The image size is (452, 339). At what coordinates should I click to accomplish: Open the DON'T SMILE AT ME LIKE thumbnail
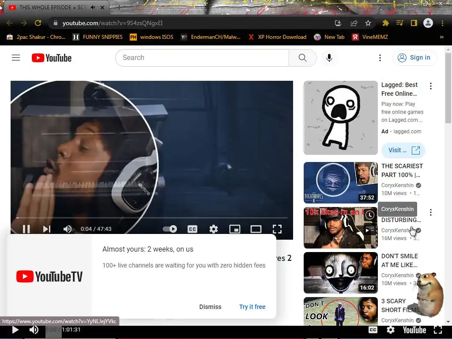click(340, 273)
